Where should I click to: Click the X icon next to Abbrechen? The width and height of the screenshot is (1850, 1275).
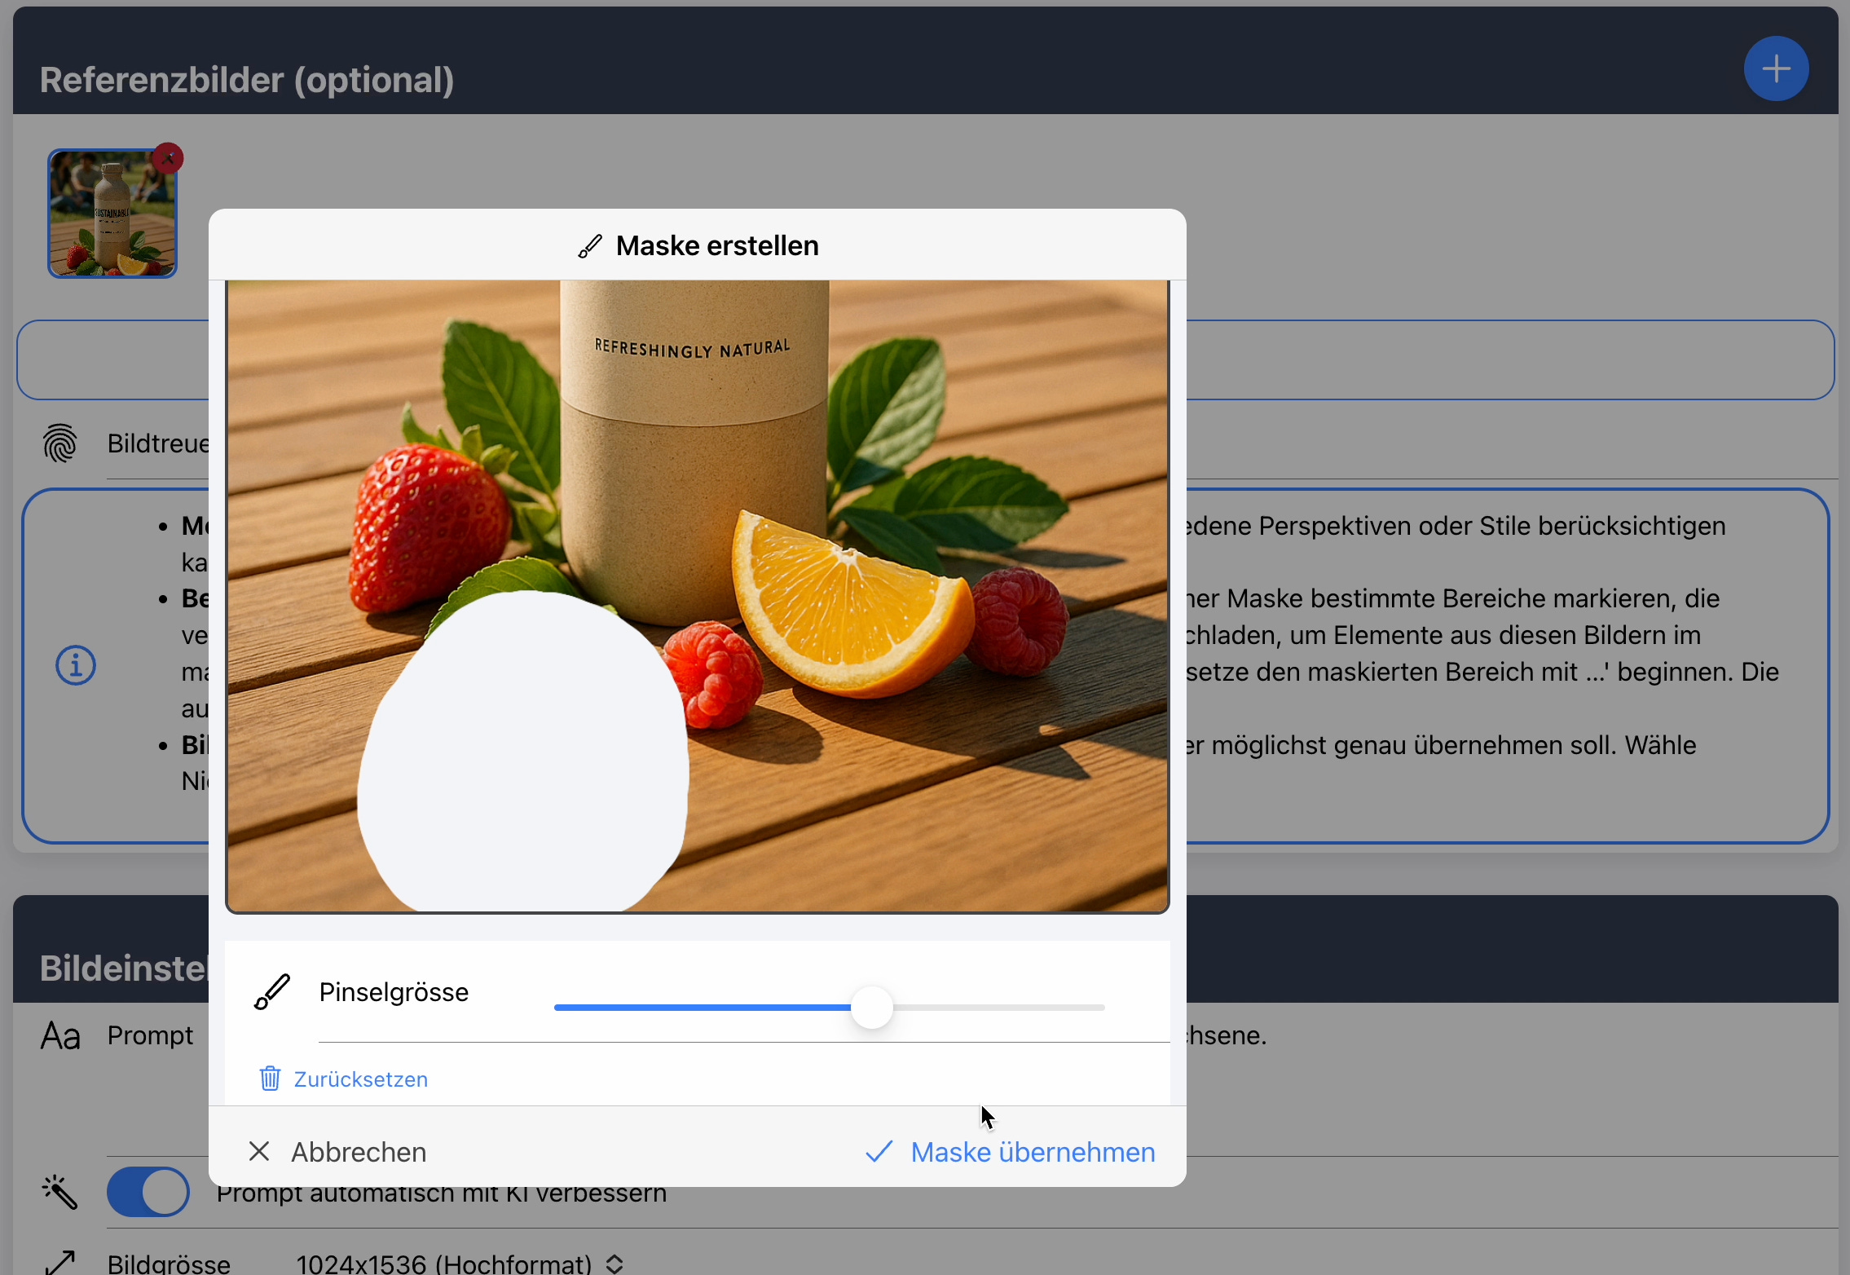pyautogui.click(x=259, y=1151)
